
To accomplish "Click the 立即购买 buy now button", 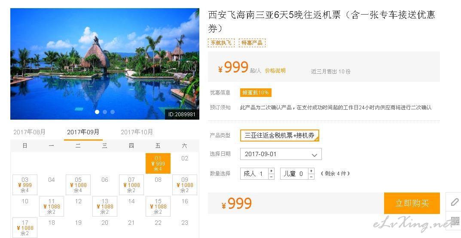I will [x=412, y=203].
